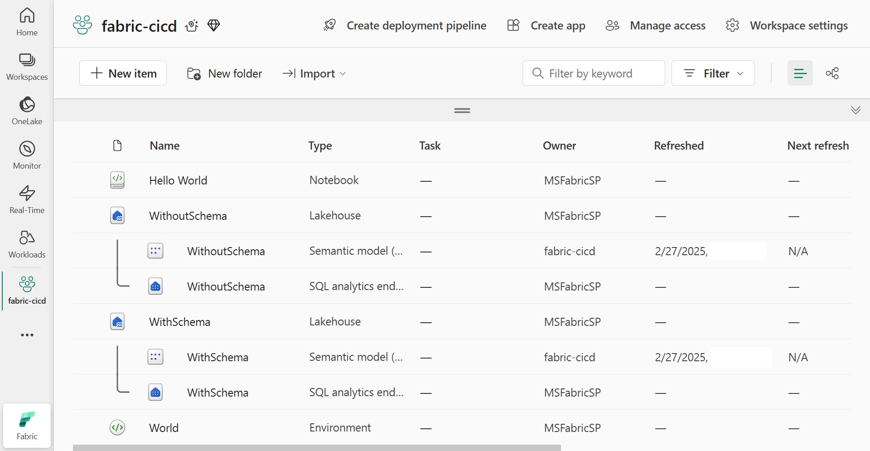Viewport: 870px width, 451px height.
Task: Open the WithSchema lakehouse name
Action: pos(180,322)
